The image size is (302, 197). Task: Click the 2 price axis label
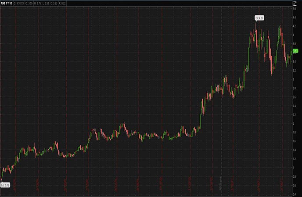[x=294, y=123]
